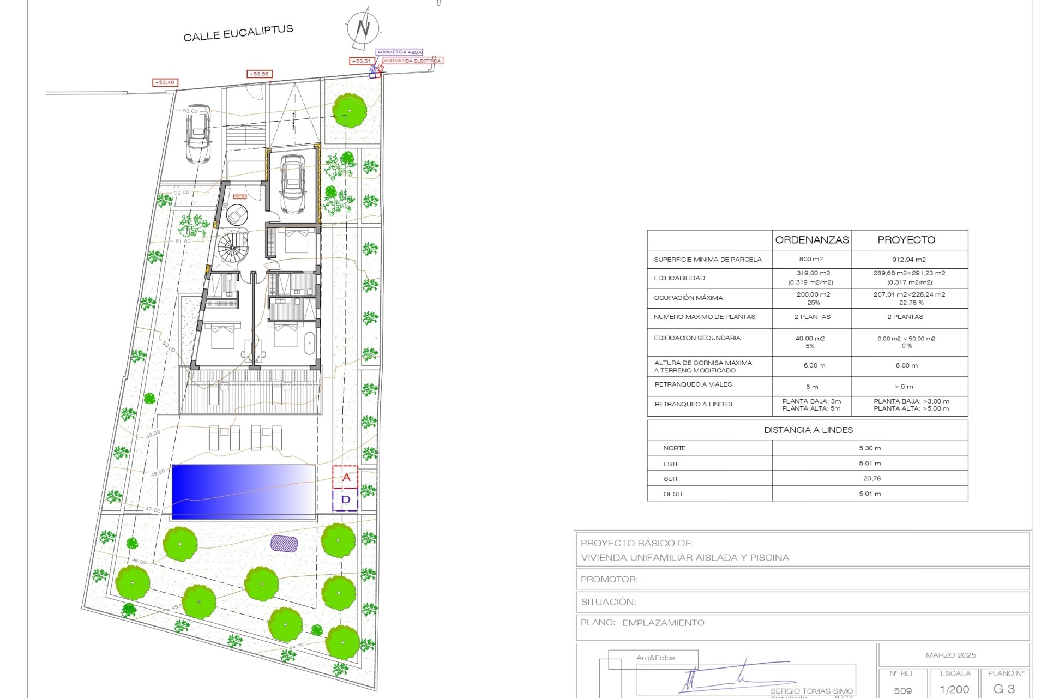Select the car on the left driveway
Screen dimensions: 1047x698
[197, 134]
